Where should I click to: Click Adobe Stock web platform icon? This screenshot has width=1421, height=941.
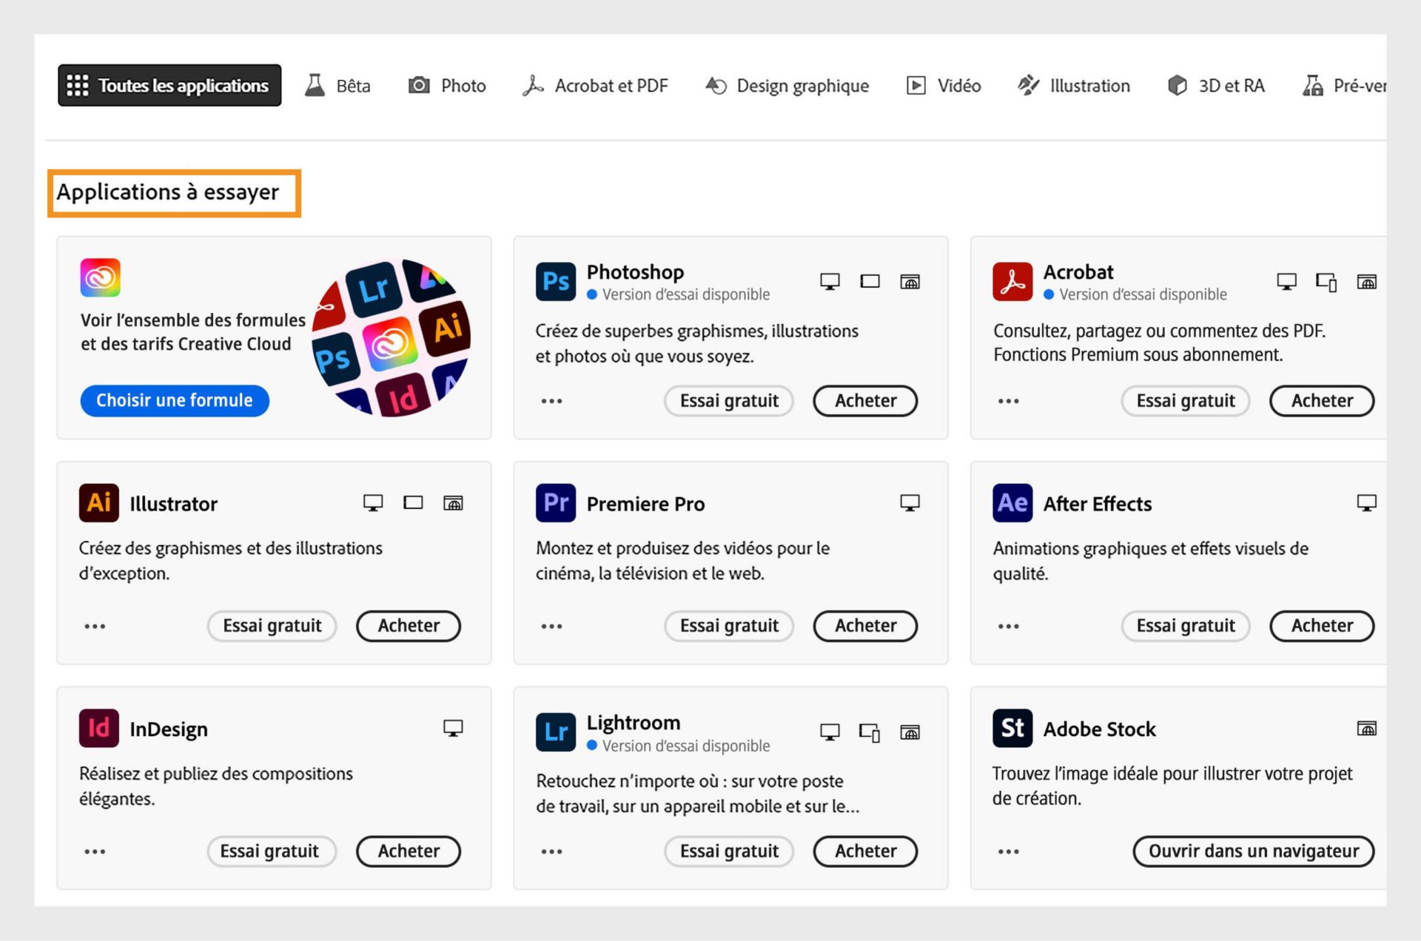(x=1367, y=728)
